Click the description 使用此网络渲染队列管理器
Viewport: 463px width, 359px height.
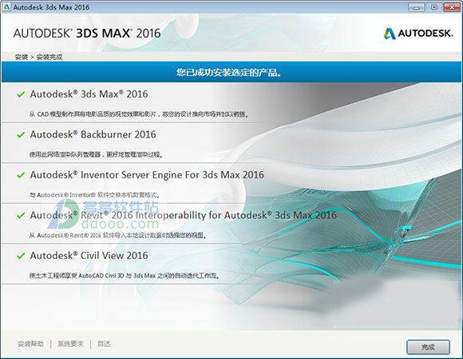point(96,154)
